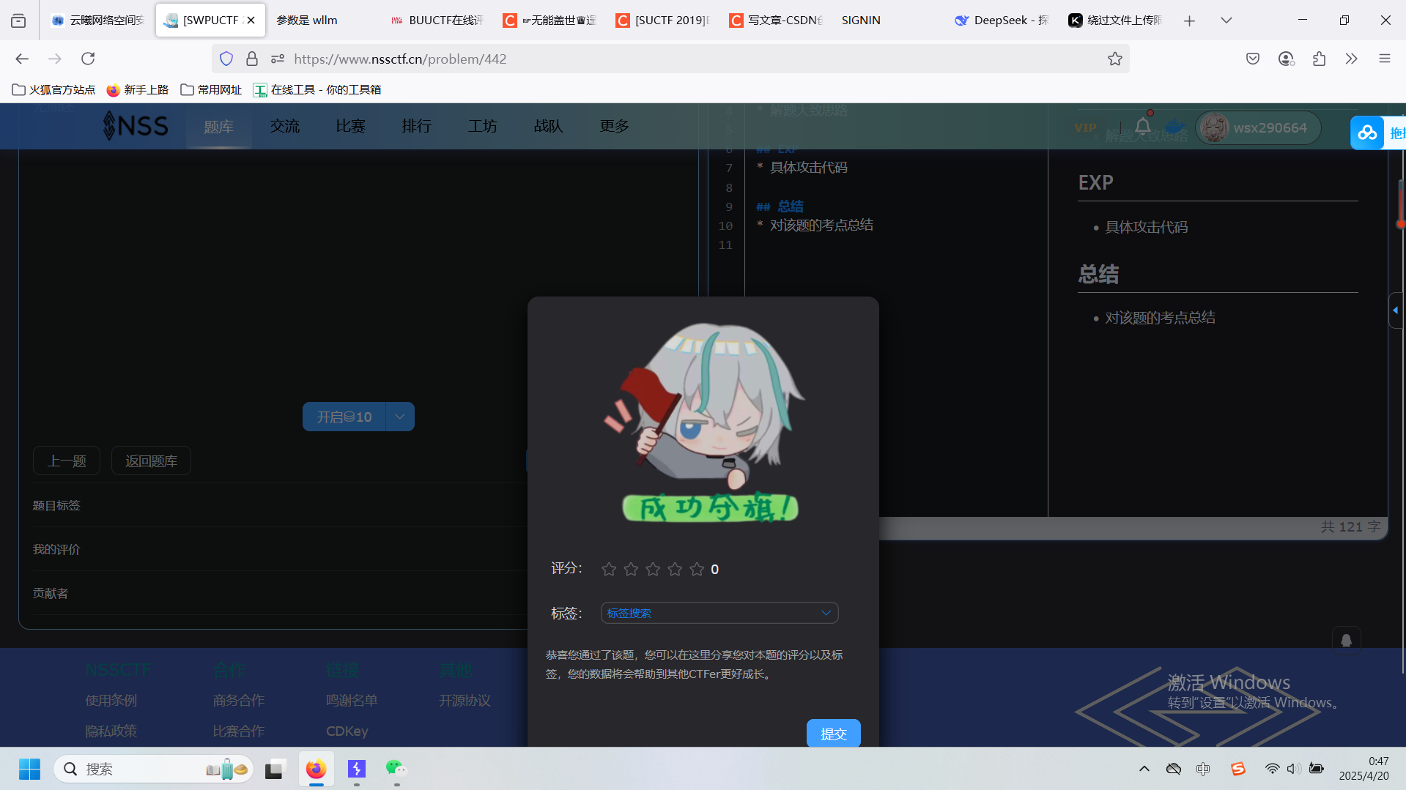Open the 战队 nav menu
Image resolution: width=1406 pixels, height=790 pixels.
click(548, 126)
